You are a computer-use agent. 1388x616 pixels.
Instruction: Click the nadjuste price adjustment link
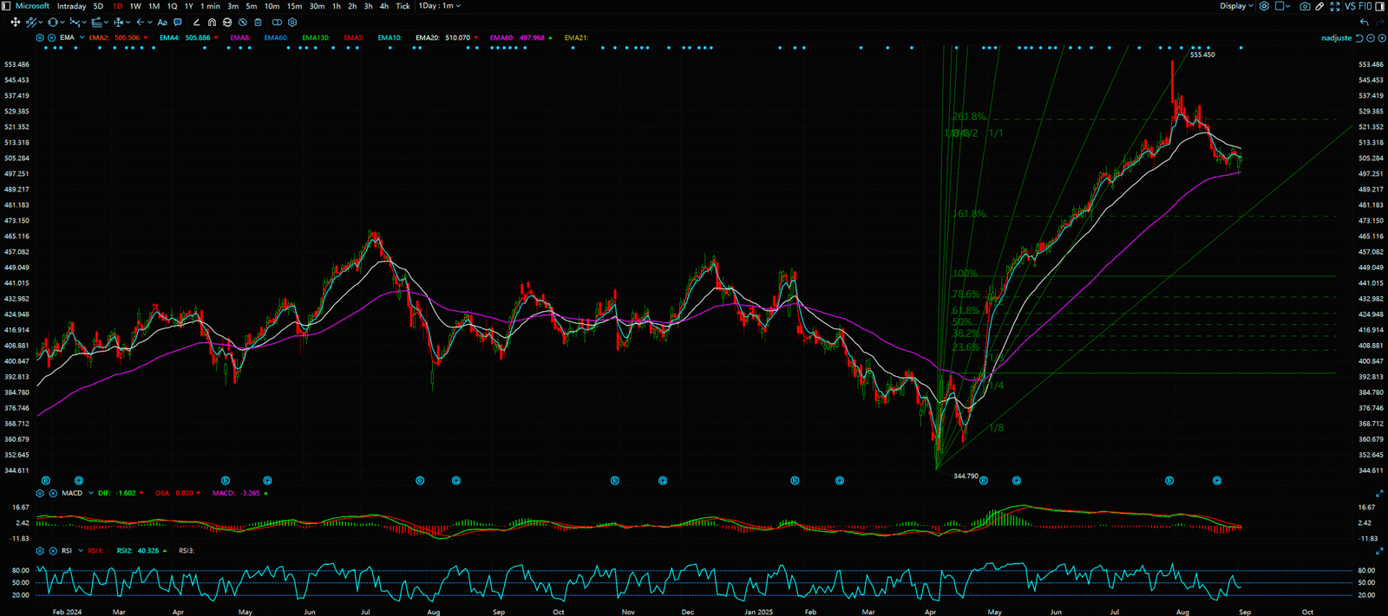1336,38
